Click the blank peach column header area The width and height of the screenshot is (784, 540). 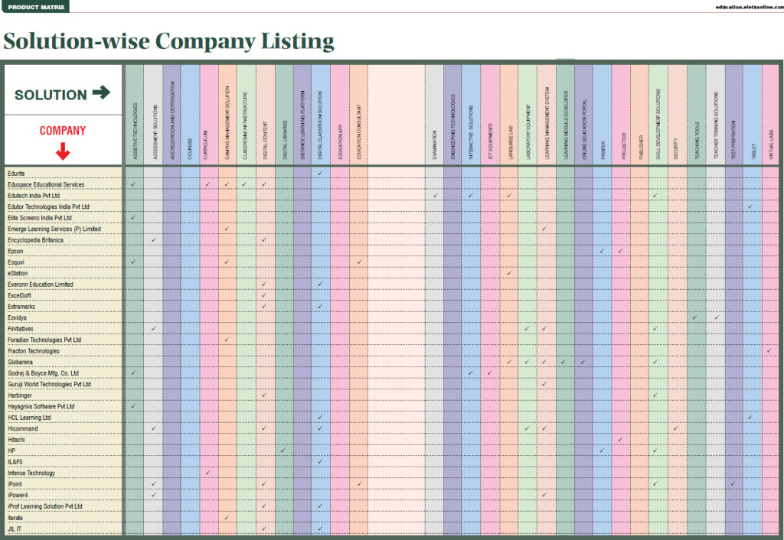[397, 115]
